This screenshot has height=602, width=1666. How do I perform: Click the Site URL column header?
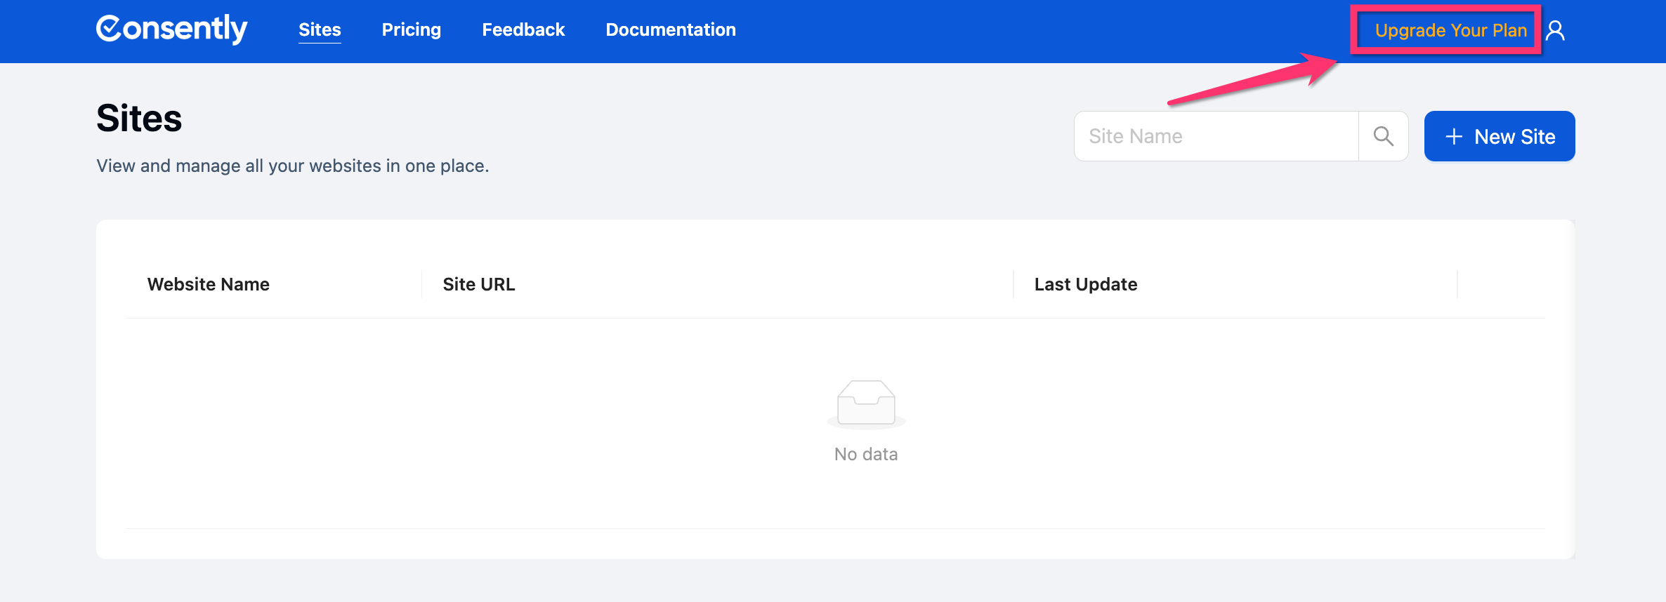[x=478, y=284]
